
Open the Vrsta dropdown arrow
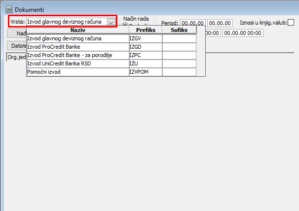(111, 22)
